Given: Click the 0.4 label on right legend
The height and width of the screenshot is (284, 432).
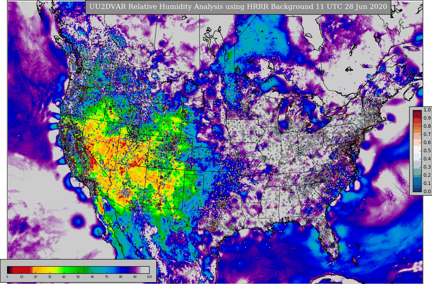Looking at the screenshot, I should tap(427, 159).
